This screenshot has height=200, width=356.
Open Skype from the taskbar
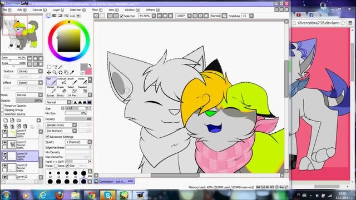point(108,195)
